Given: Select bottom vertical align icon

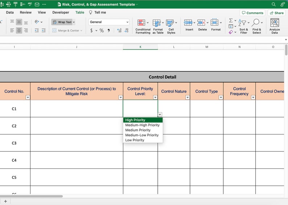Looking at the screenshot, I should click(26, 22).
